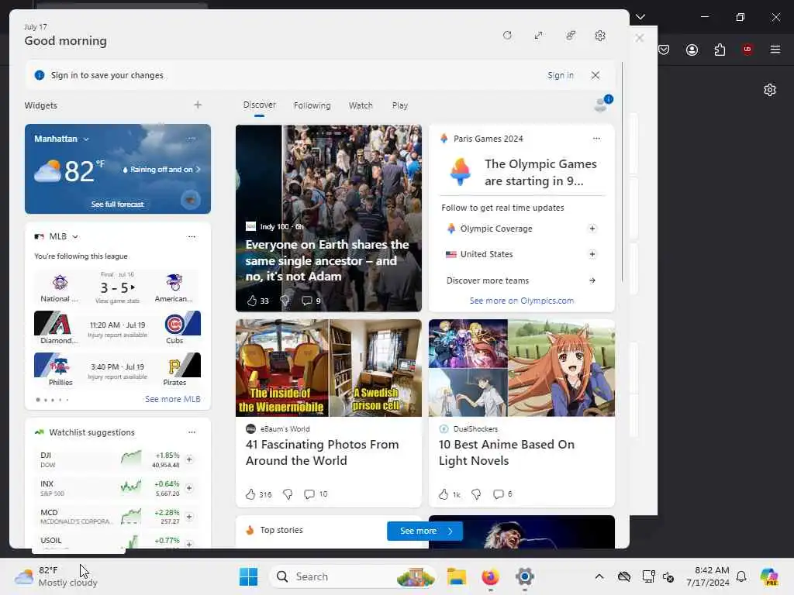Switch to the Discover tab

pyautogui.click(x=259, y=105)
